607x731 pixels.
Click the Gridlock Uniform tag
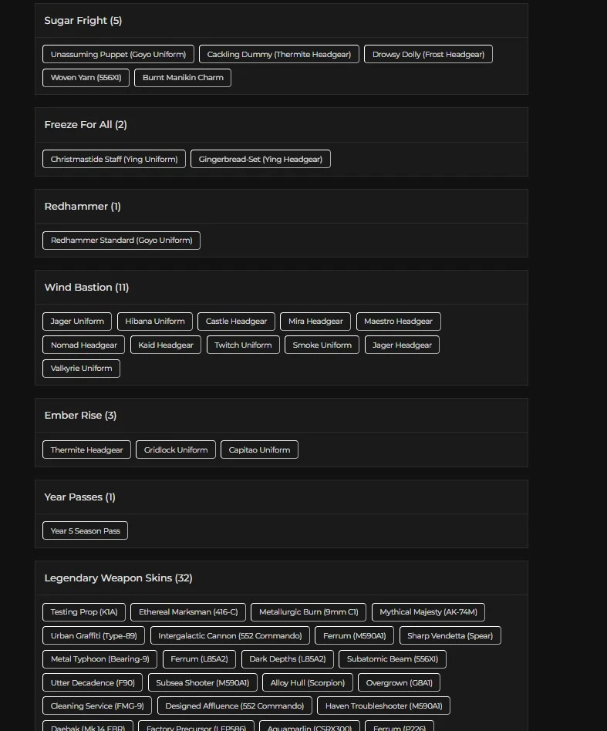[x=176, y=450]
